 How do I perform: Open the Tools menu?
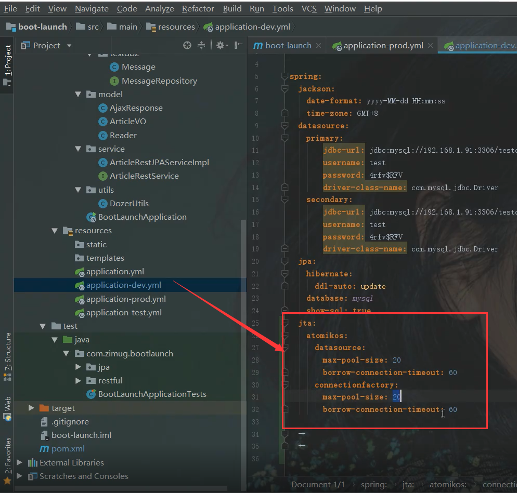[x=282, y=8]
